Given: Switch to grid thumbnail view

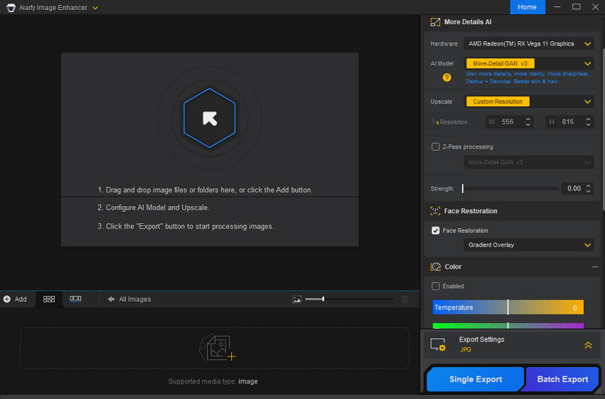Looking at the screenshot, I should point(49,299).
